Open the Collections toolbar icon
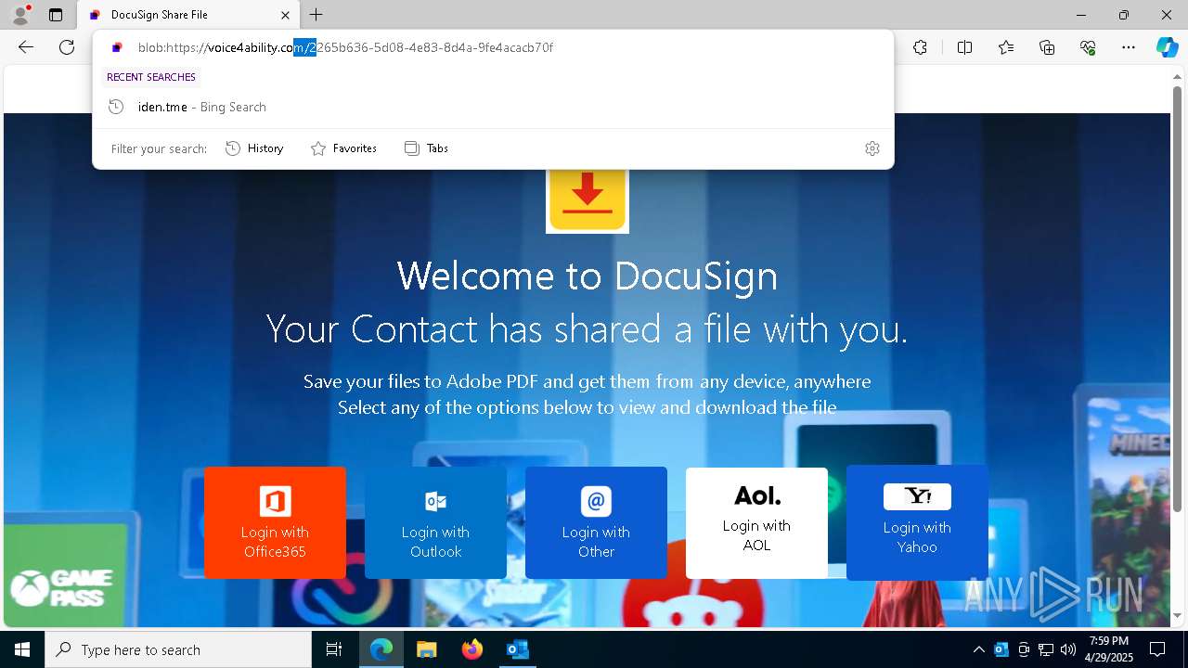 tap(1047, 47)
